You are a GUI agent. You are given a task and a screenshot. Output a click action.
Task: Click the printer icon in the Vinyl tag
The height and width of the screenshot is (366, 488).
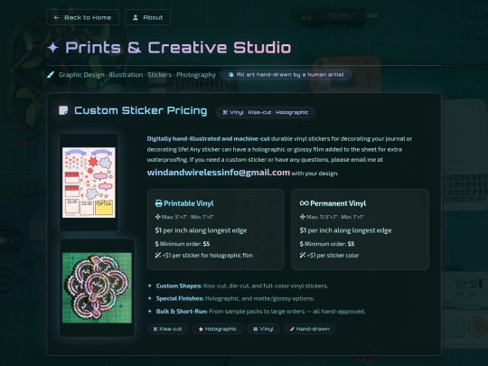(x=256, y=329)
